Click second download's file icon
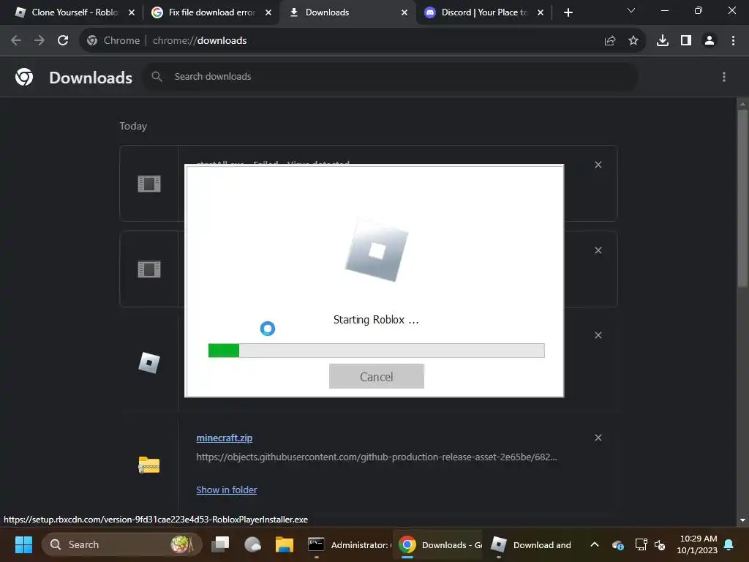This screenshot has width=749, height=562. pyautogui.click(x=149, y=269)
